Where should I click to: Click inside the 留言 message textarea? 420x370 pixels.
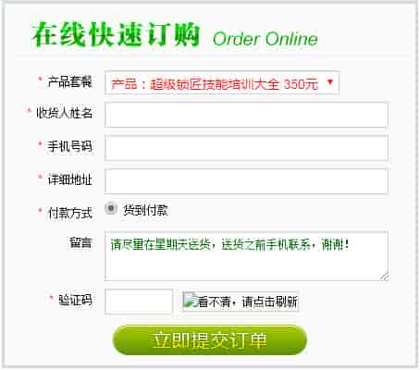pos(246,255)
